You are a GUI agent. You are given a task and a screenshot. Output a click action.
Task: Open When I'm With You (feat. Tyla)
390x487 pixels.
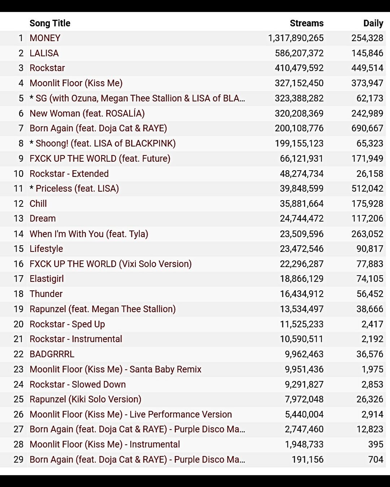[89, 234]
